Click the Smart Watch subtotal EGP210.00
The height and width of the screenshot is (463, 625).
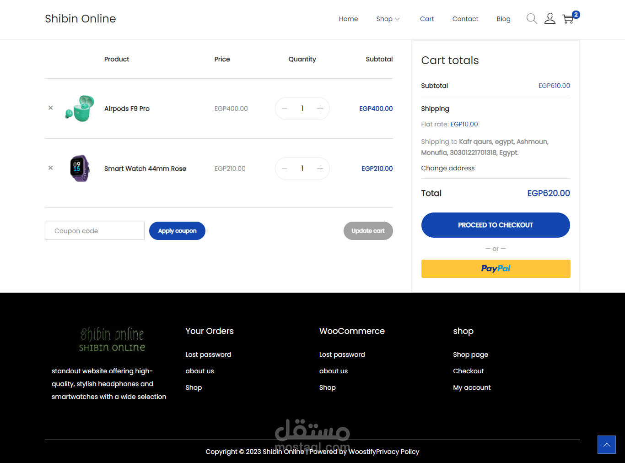point(377,169)
